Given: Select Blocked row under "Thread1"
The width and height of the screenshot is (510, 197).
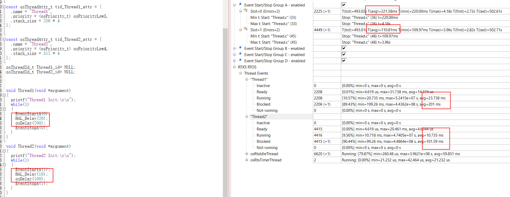Looking at the screenshot, I should click(x=263, y=104).
